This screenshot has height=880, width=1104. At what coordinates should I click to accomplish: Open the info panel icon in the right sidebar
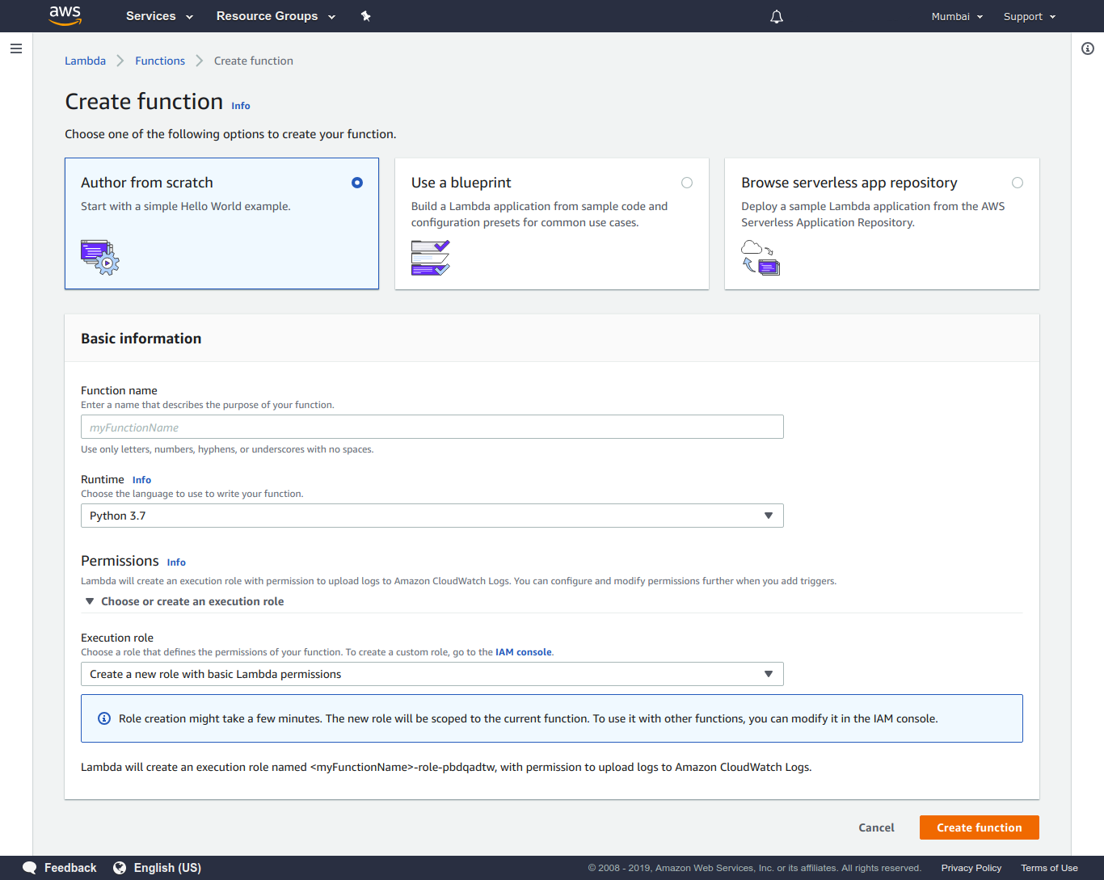pos(1088,48)
